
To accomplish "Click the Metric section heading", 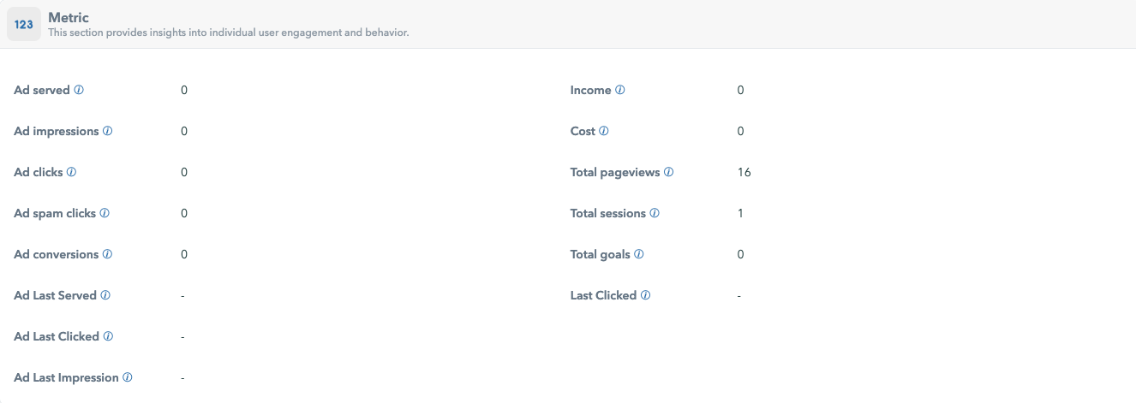I will 69,17.
